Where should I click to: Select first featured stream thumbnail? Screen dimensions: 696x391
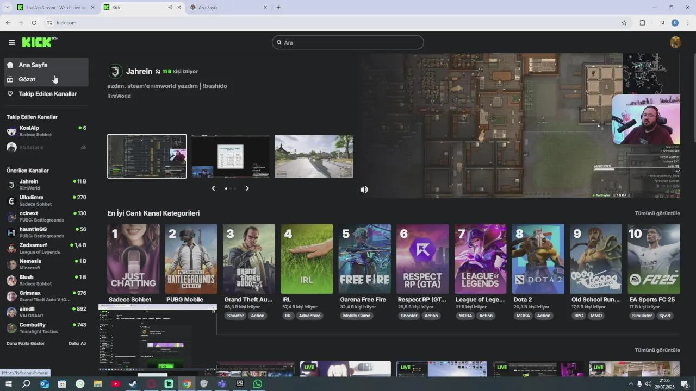click(x=147, y=156)
